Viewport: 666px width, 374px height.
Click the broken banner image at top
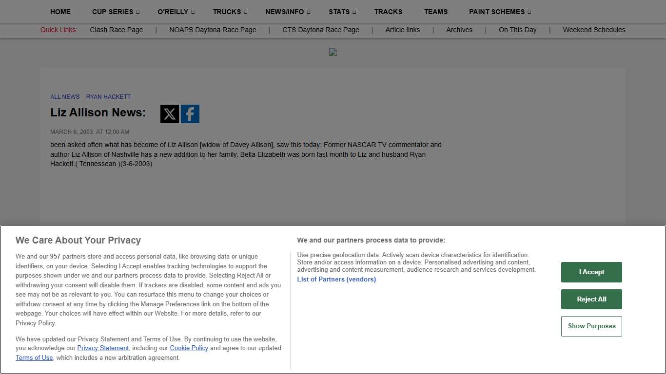tap(333, 52)
